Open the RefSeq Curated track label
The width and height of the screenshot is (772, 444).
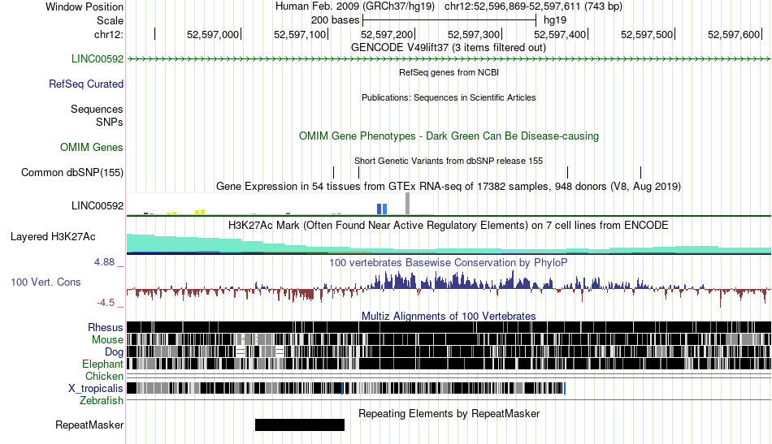point(86,84)
